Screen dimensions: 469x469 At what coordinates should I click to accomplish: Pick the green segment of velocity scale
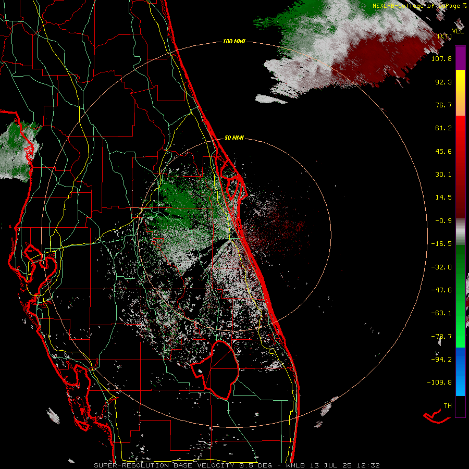pos(460,296)
